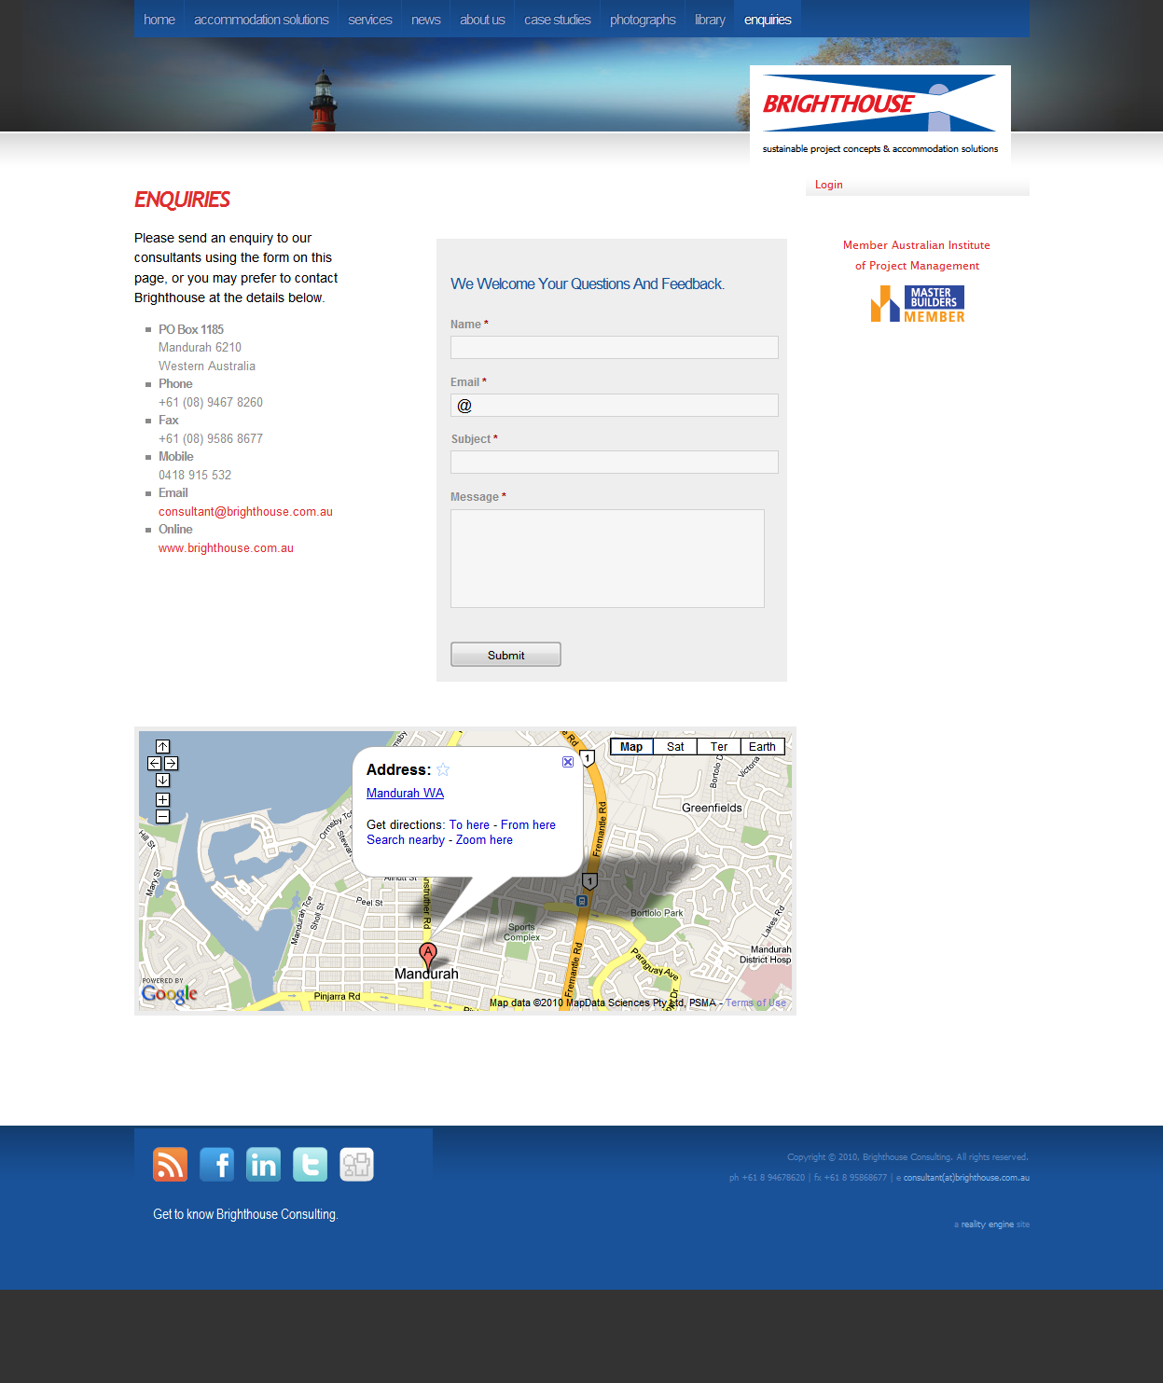Submit the enquiry form
Viewport: 1163px width, 1383px height.
coord(505,655)
